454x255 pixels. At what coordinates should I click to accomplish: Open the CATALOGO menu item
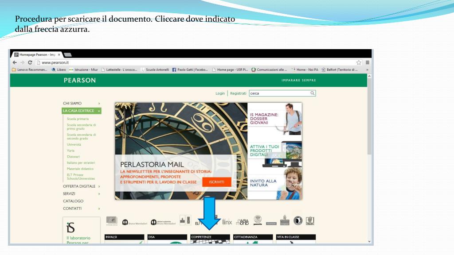pos(73,201)
